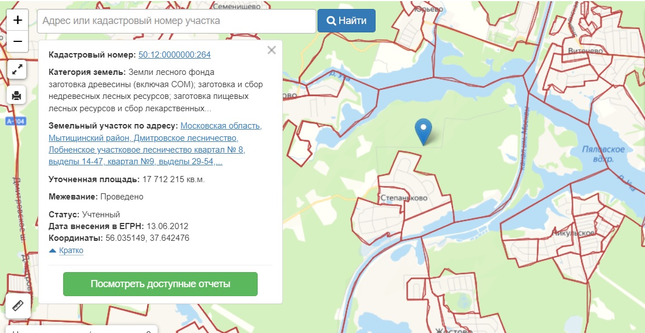Click the Найти search button
Screen dimensions: 645x333
coord(347,21)
